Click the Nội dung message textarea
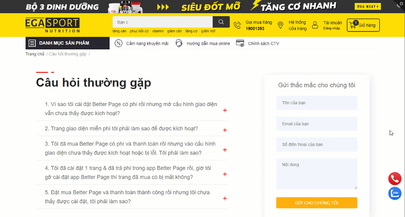Screen dimensions: 405x217 (x=316, y=174)
